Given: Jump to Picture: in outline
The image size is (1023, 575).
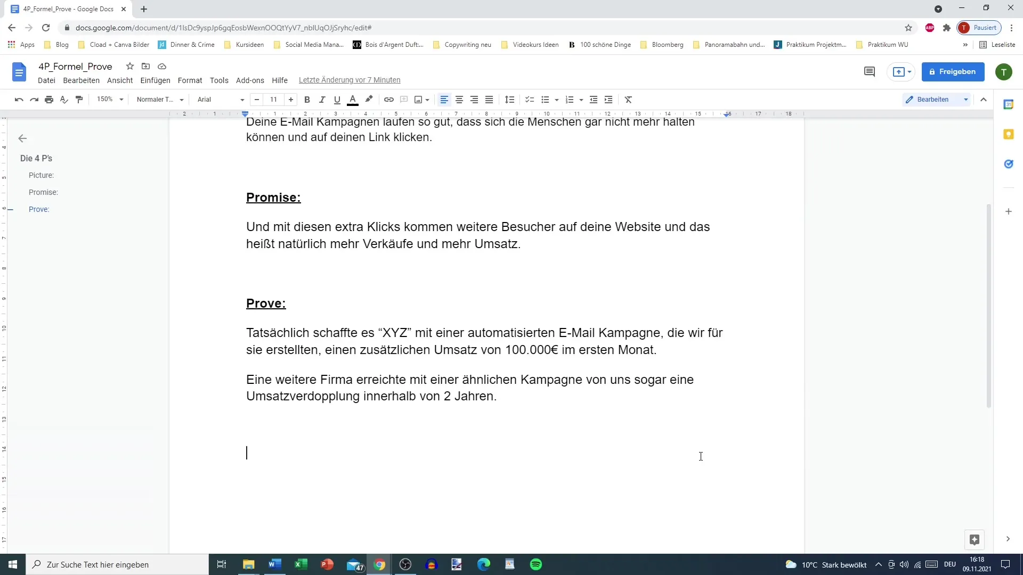Looking at the screenshot, I should (41, 175).
